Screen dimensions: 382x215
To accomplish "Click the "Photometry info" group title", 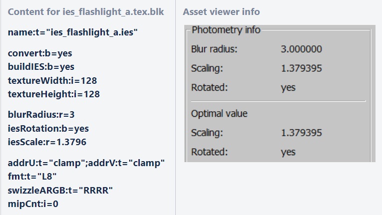I will (226, 30).
